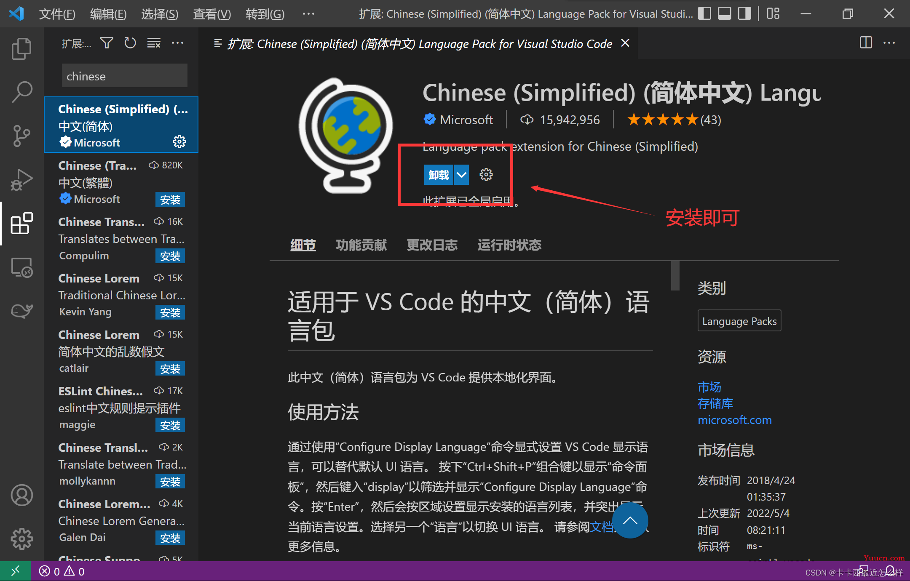
Task: Toggle primary side bar visibility
Action: [x=704, y=14]
